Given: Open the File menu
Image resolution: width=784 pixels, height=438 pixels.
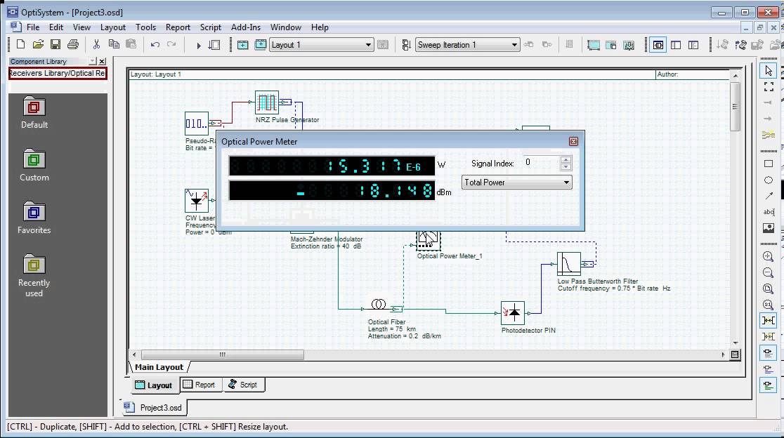Looking at the screenshot, I should [33, 27].
